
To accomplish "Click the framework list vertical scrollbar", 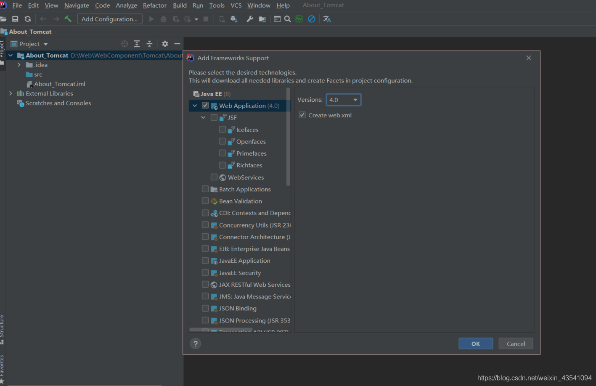I will (x=288, y=137).
